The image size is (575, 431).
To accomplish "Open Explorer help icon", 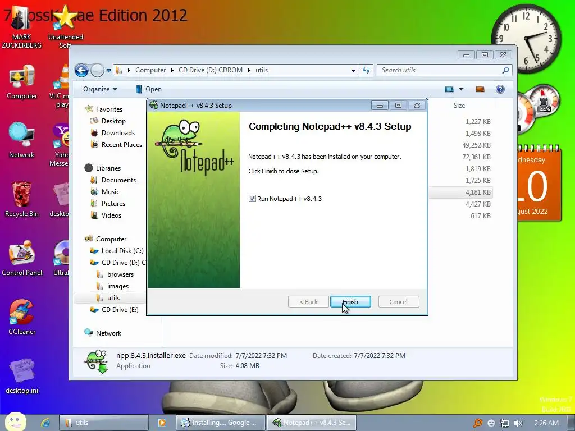I will pyautogui.click(x=500, y=89).
